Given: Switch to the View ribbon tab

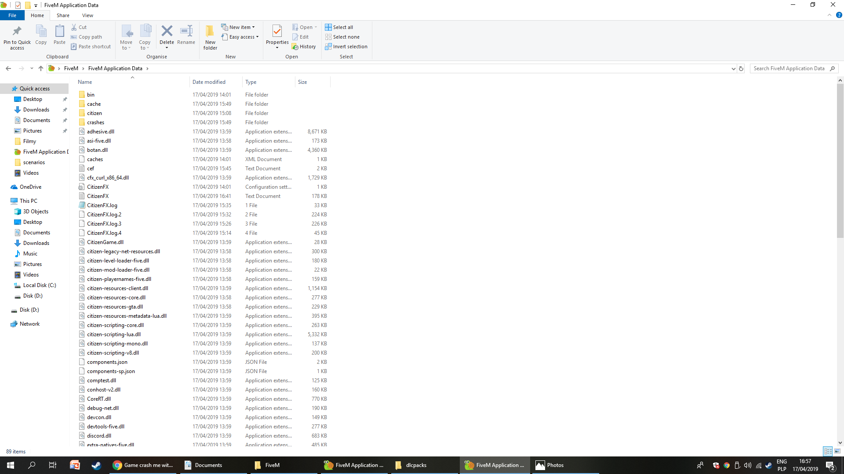Looking at the screenshot, I should click(x=87, y=15).
